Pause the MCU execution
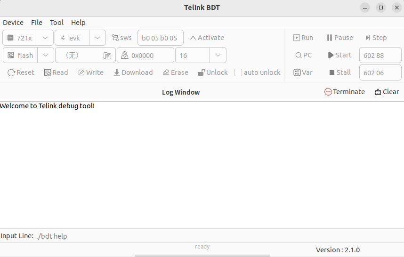This screenshot has width=404, height=257. pos(340,38)
